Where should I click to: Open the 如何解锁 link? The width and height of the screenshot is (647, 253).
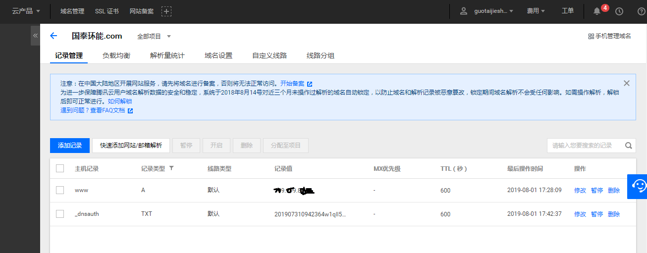tap(120, 101)
